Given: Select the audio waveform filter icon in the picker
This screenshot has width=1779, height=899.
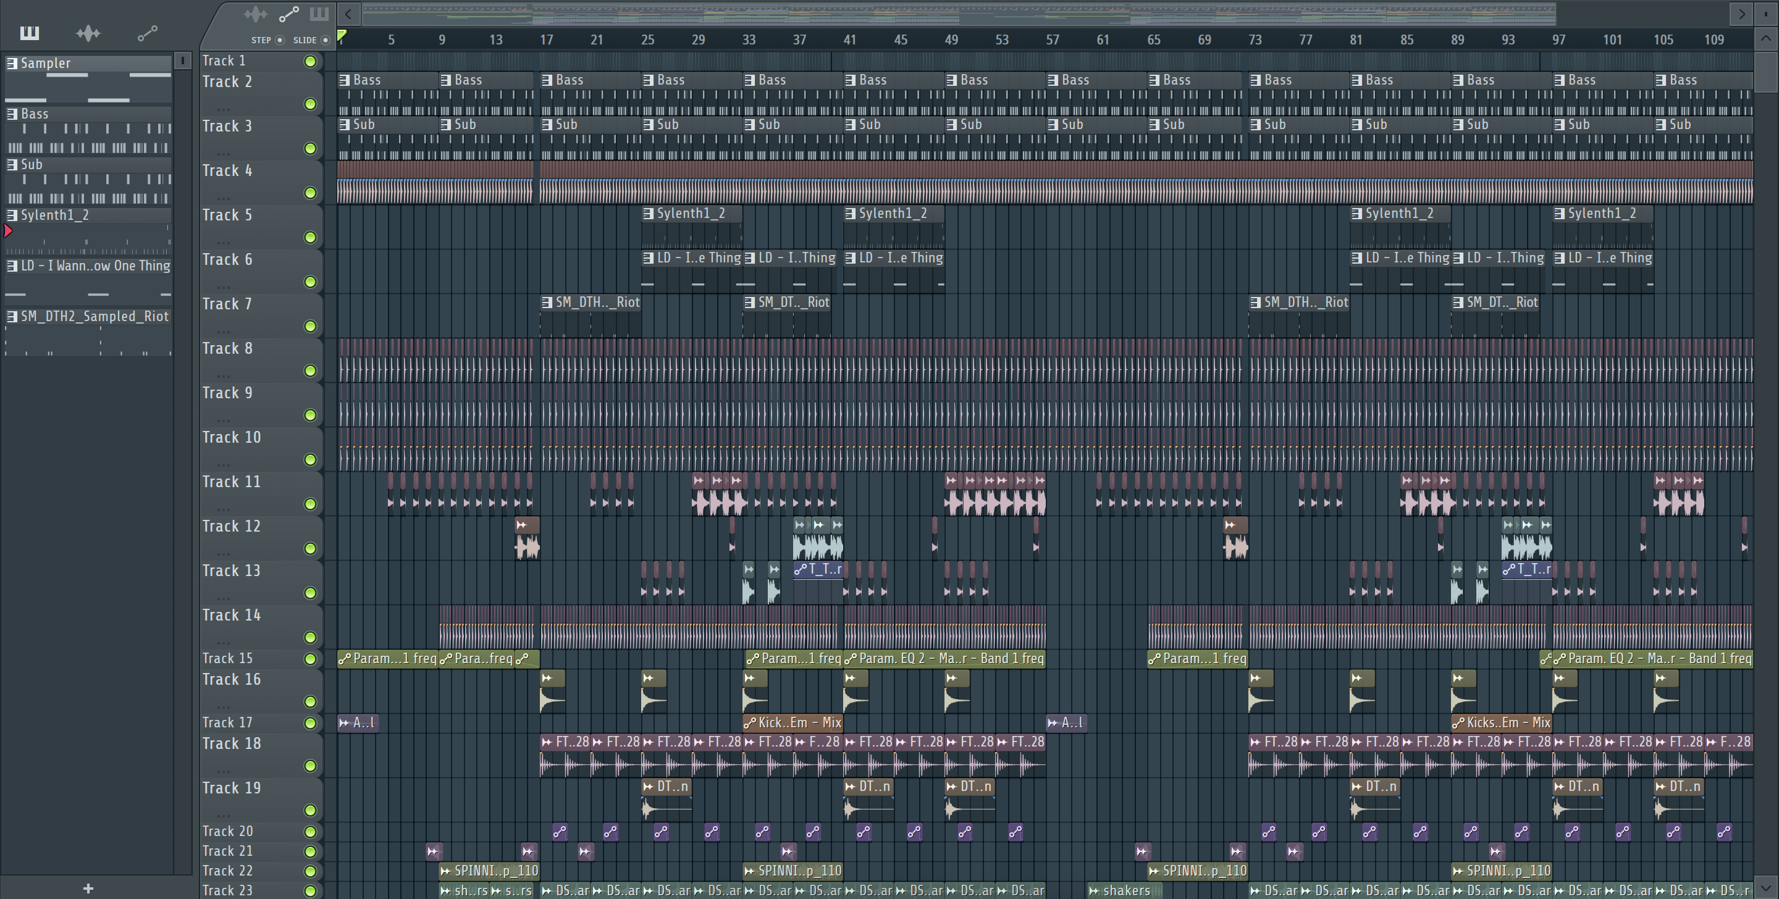Looking at the screenshot, I should pos(88,33).
